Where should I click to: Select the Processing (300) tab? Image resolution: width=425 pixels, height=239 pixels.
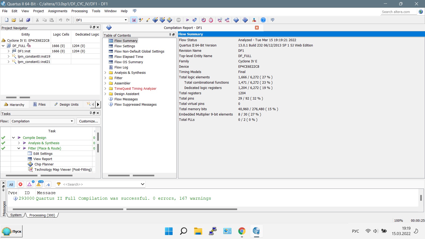42,215
